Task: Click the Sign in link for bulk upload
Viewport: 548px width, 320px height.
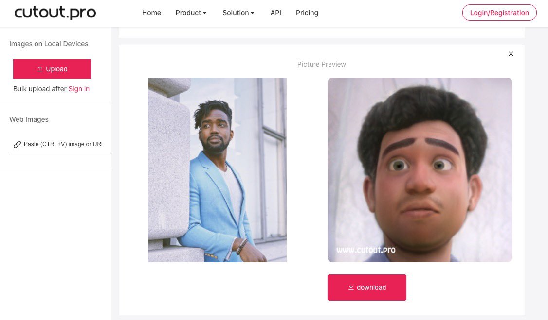Action: tap(79, 89)
